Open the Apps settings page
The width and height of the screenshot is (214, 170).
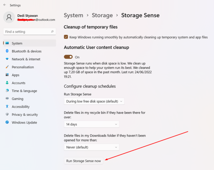(30, 75)
